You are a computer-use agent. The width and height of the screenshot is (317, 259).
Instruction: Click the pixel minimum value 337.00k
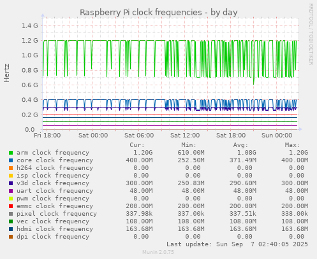tap(191, 214)
